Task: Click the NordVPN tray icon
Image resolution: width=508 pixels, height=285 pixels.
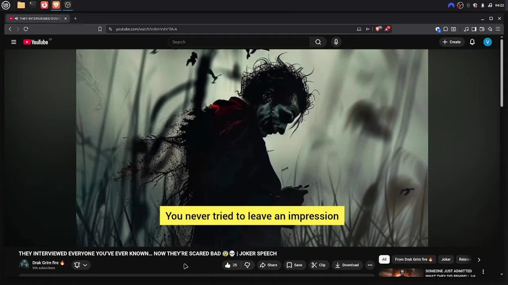Action: (x=451, y=5)
